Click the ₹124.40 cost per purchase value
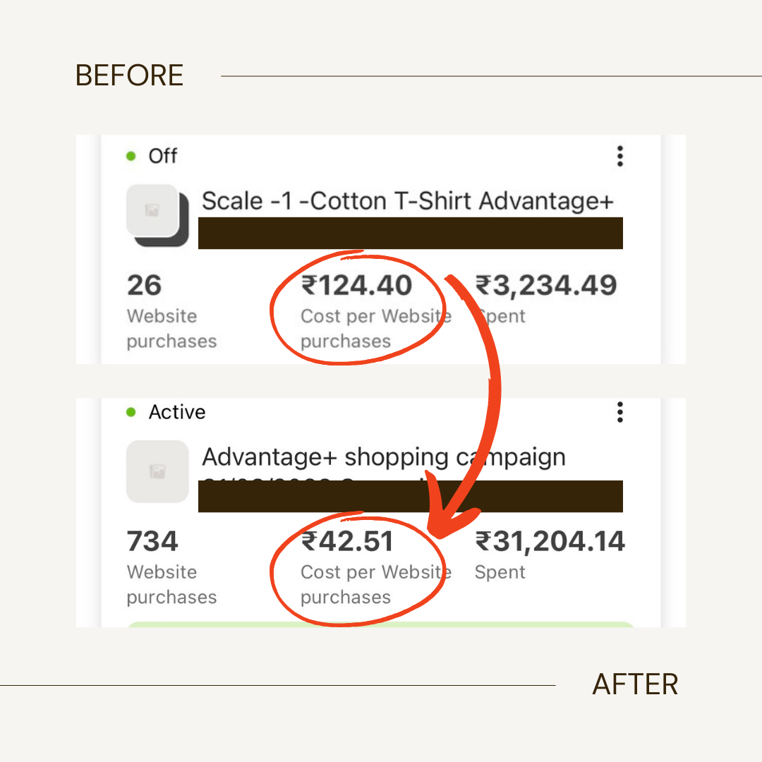762x762 pixels. tap(357, 286)
